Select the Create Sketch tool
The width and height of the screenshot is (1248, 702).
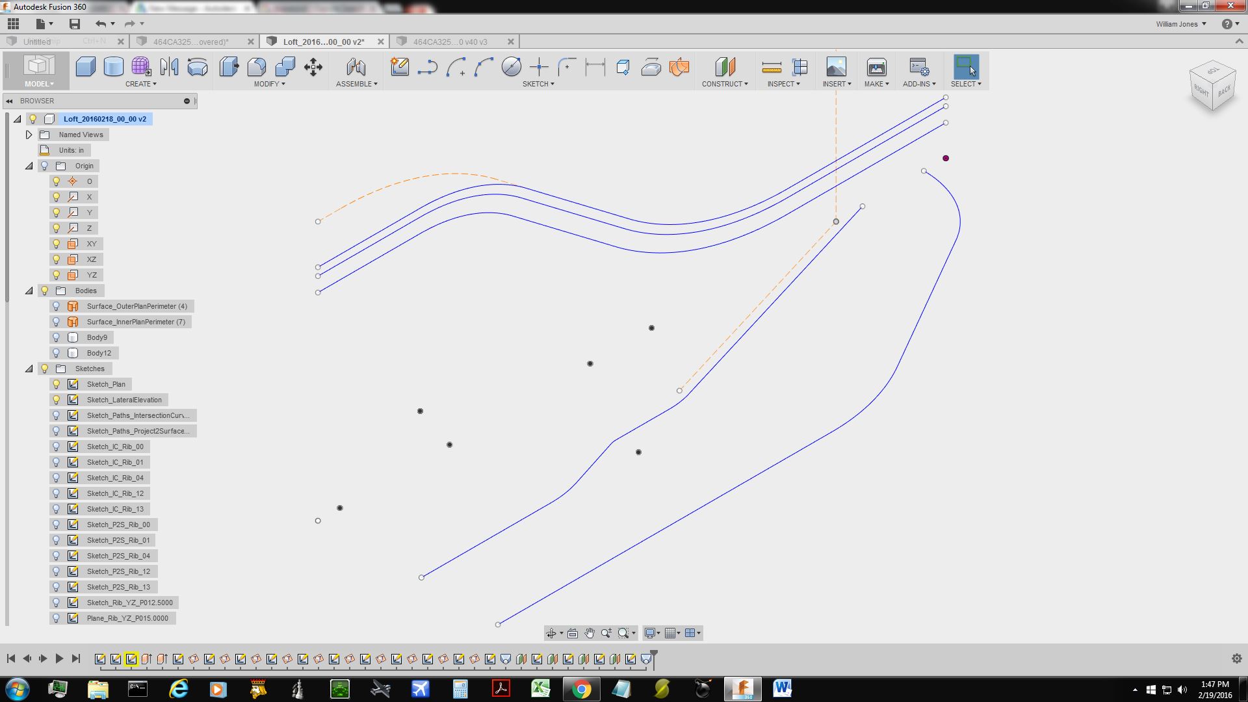pos(399,67)
